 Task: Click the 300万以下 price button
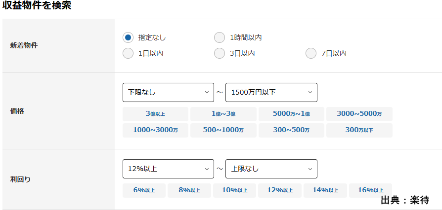click(x=359, y=130)
